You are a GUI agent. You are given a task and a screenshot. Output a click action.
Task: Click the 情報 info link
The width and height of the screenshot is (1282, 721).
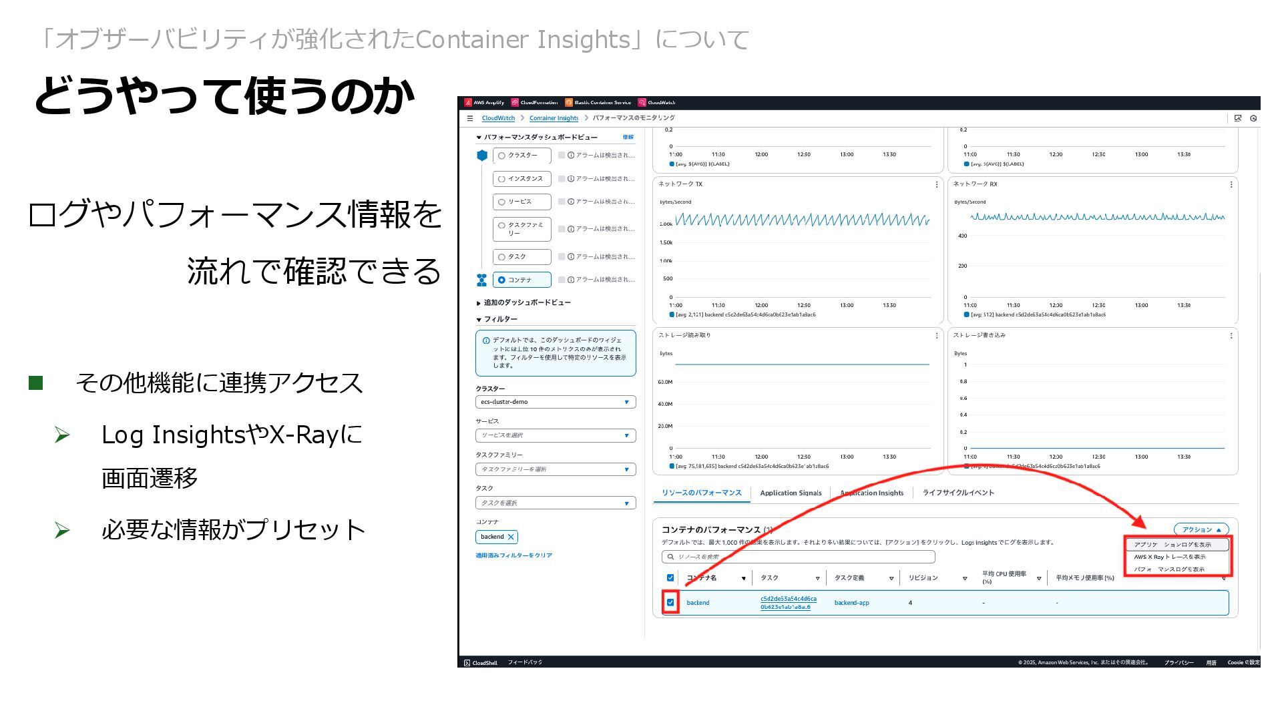coord(628,137)
